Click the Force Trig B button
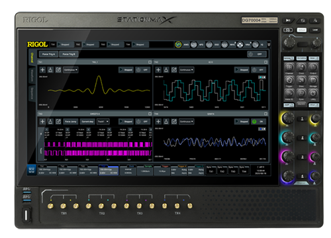The image size is (331, 238). click(x=69, y=54)
